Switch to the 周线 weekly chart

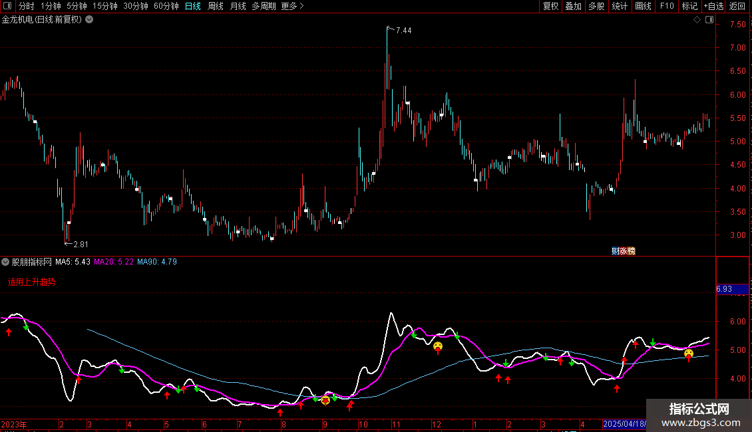point(216,6)
